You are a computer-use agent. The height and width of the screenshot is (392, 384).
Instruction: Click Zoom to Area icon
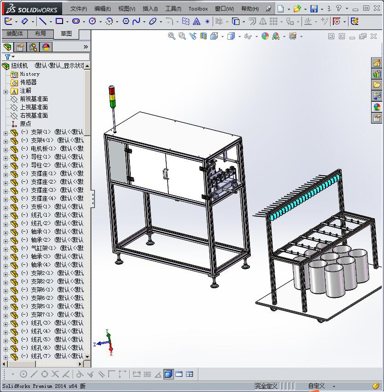click(182, 36)
